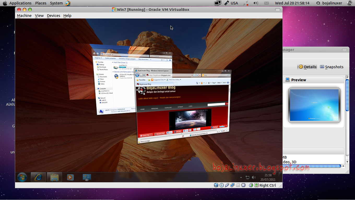Click the network adapters icon in VirtualBox status bar
355x200 pixels.
click(x=233, y=185)
